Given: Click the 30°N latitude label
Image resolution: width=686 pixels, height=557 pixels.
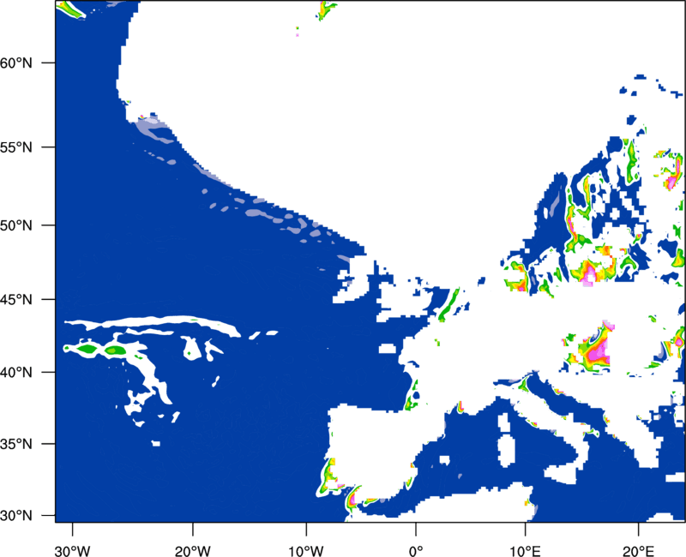Looking at the screenshot, I should (16, 516).
